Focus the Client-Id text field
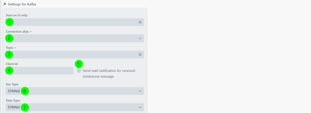Image resolution: width=311 pixels, height=113 pixels. pos(40,71)
